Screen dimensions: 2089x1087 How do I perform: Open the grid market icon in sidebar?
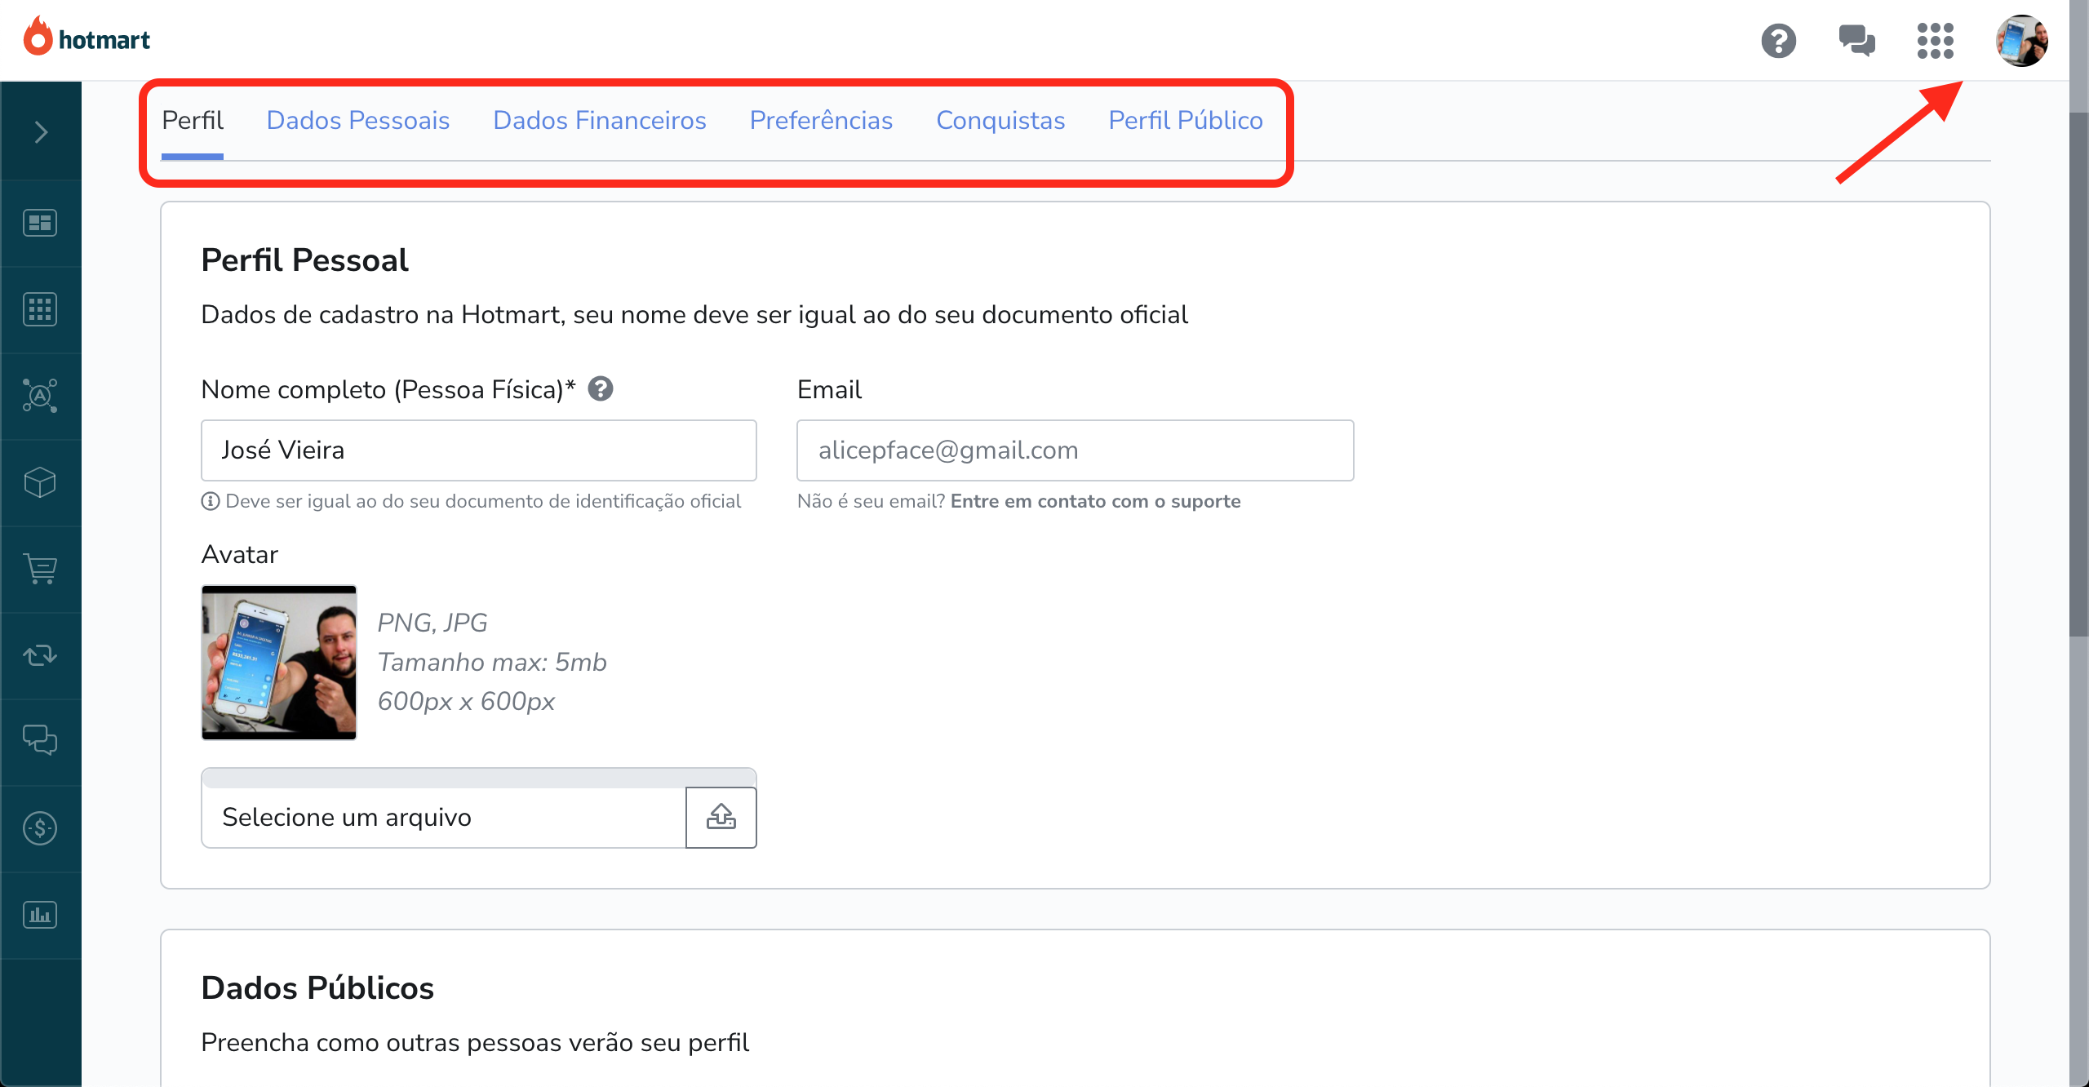[40, 309]
